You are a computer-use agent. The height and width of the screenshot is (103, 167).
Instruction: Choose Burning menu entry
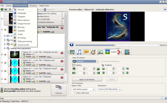(25, 27)
